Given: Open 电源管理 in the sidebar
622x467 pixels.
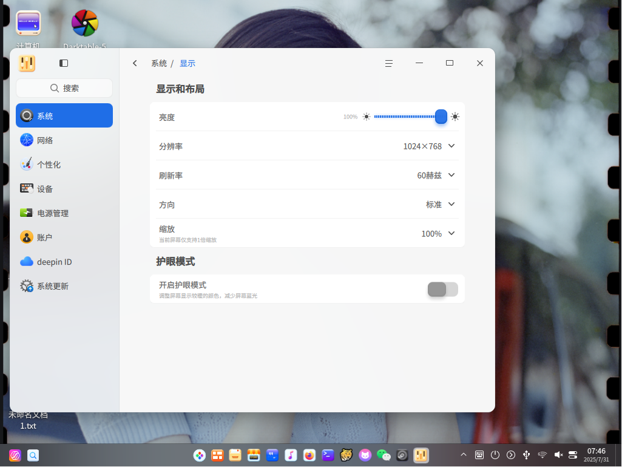Looking at the screenshot, I should (64, 213).
